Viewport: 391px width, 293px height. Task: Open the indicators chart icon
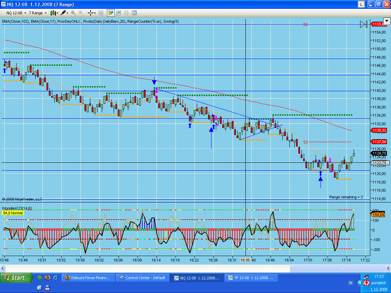coord(118,13)
